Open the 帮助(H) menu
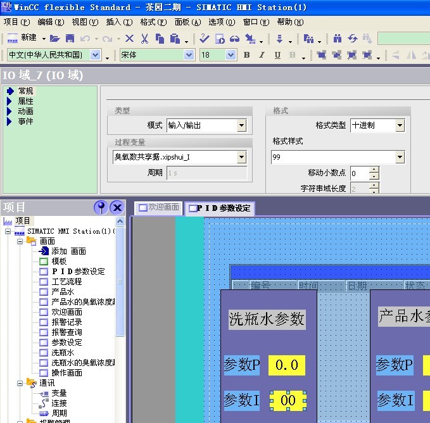The image size is (430, 423). pyautogui.click(x=290, y=22)
